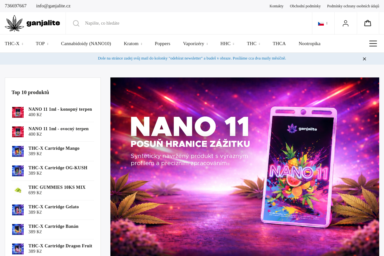The height and width of the screenshot is (256, 384).
Task: Open the user account icon
Action: pos(346,23)
